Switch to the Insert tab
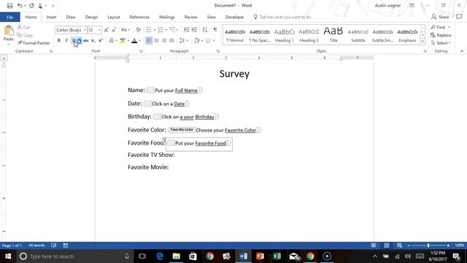This screenshot has width=467, height=263. [x=51, y=17]
